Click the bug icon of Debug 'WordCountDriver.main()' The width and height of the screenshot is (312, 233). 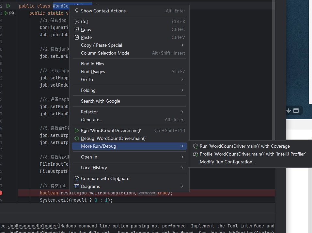coord(77,138)
